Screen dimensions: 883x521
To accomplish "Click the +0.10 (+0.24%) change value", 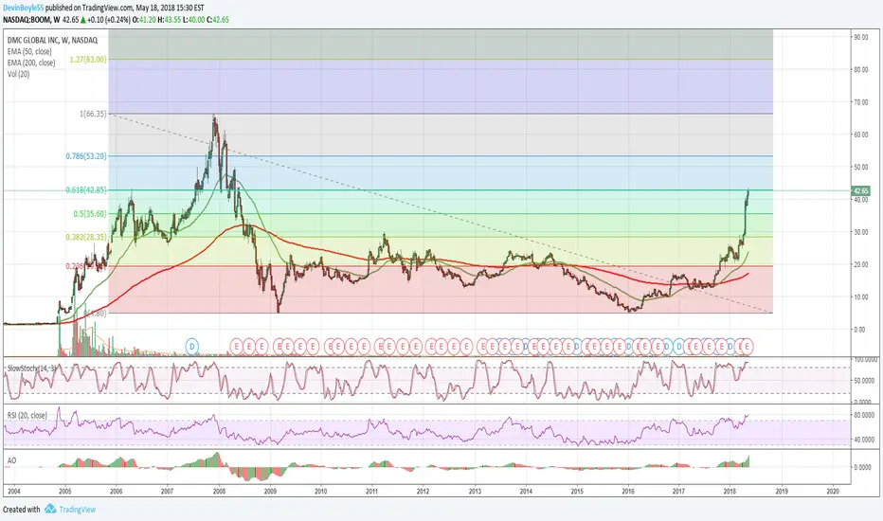I will [x=109, y=20].
